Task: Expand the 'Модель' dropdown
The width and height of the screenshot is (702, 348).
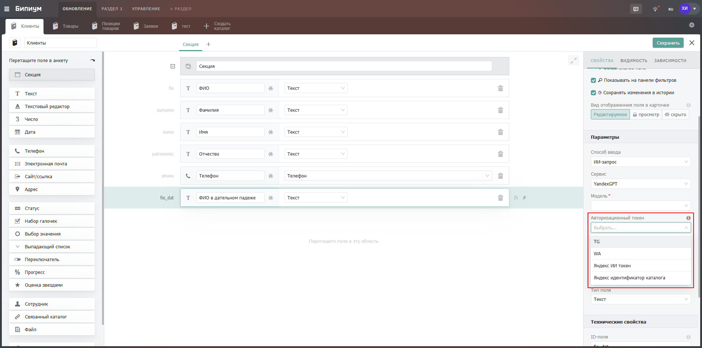Action: pos(640,206)
